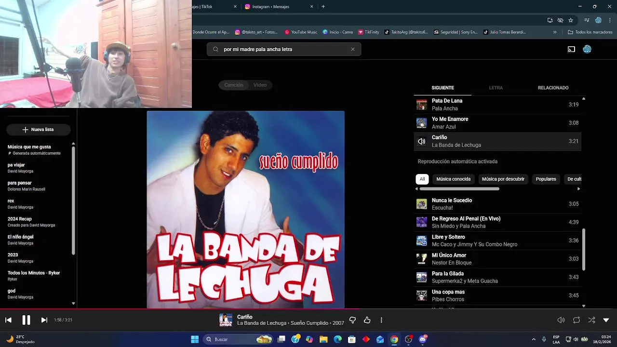Open the YouTube Music bookmark
This screenshot has width=617, height=347.
pos(301,32)
